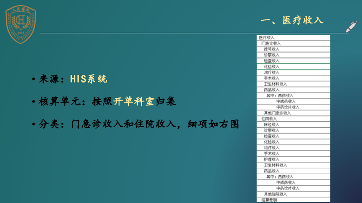
Task: Select the slide title 一、医疗收入
Action: tap(292, 20)
